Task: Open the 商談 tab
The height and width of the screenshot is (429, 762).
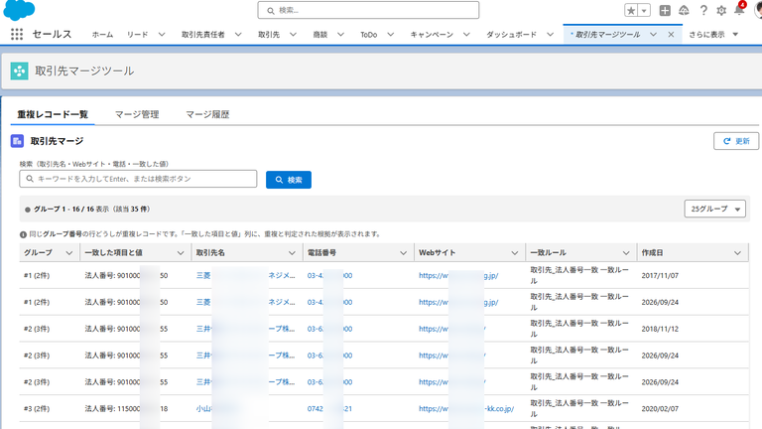Action: pyautogui.click(x=320, y=35)
